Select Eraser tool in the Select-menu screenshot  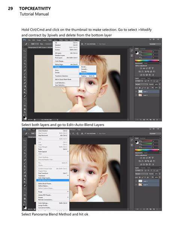[x=25, y=83]
